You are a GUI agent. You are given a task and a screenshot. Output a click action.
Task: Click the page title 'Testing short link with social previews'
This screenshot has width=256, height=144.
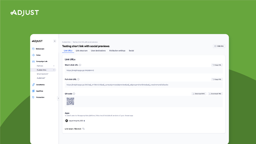86,46
